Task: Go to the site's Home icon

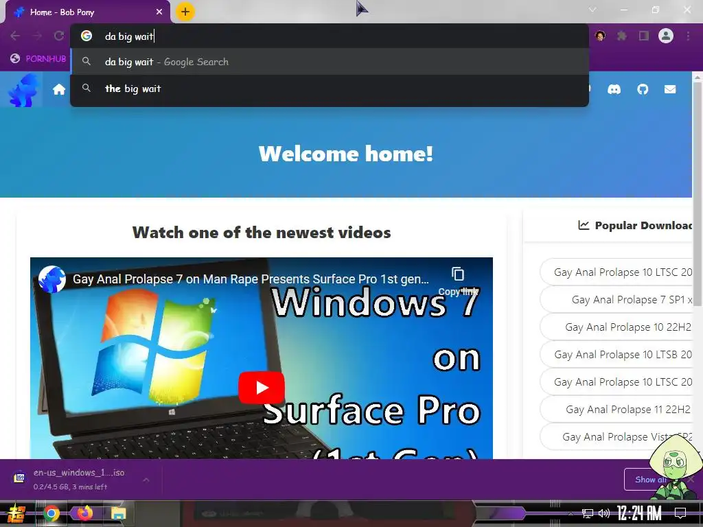Action: click(x=59, y=90)
